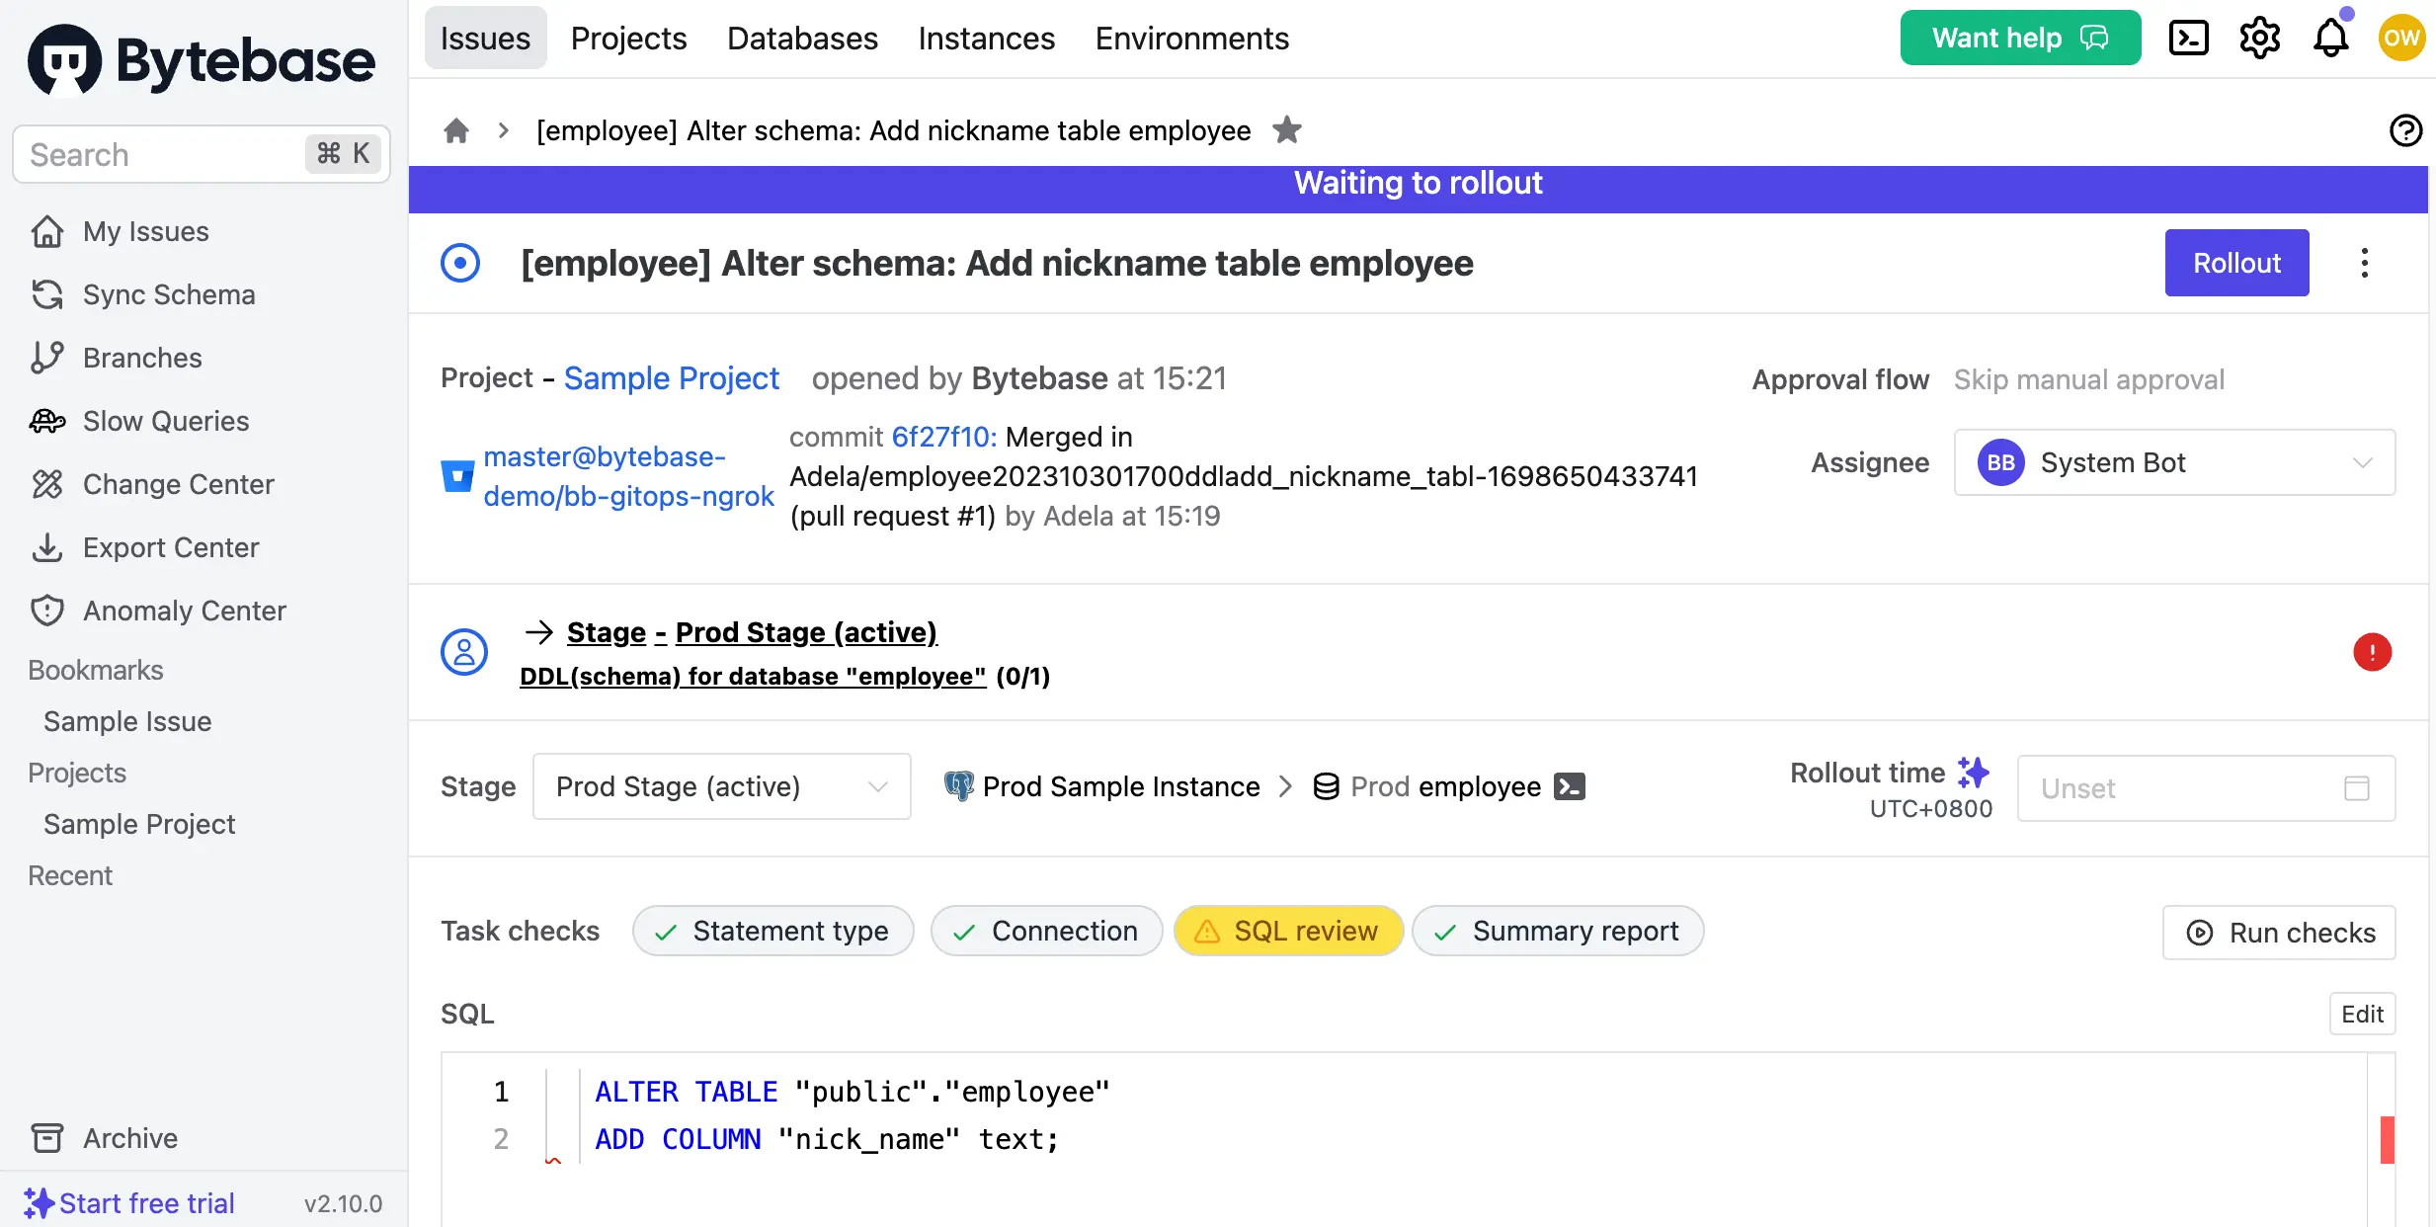Switch to the Instances tab

pos(986,39)
